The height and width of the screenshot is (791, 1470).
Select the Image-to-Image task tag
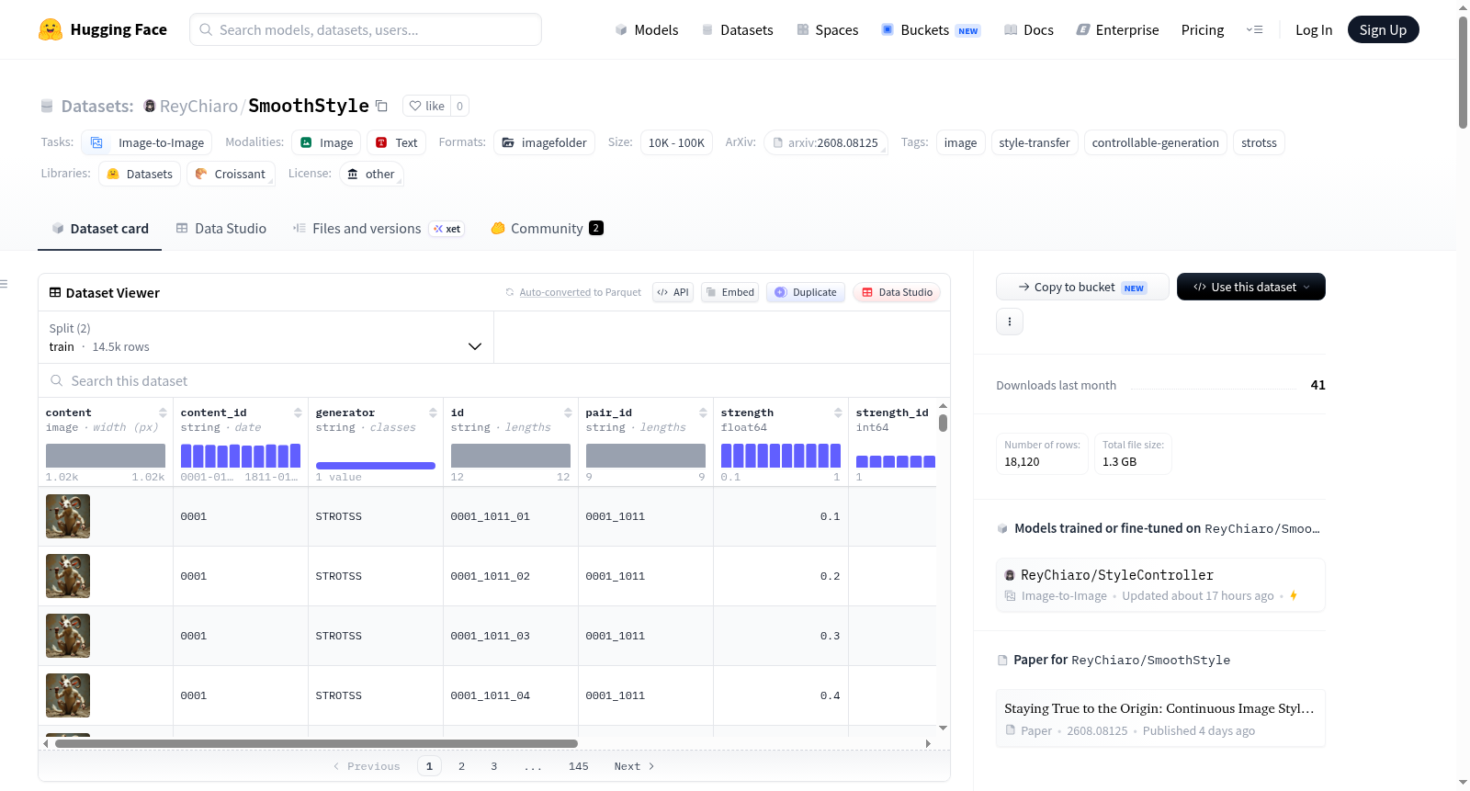pos(147,142)
